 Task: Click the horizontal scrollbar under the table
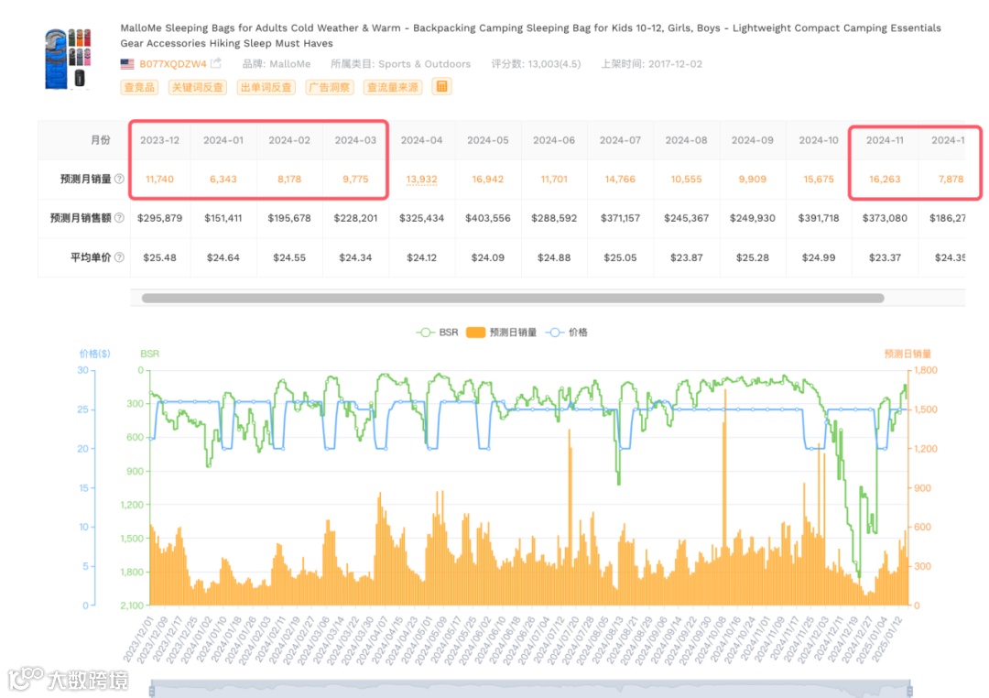513,298
